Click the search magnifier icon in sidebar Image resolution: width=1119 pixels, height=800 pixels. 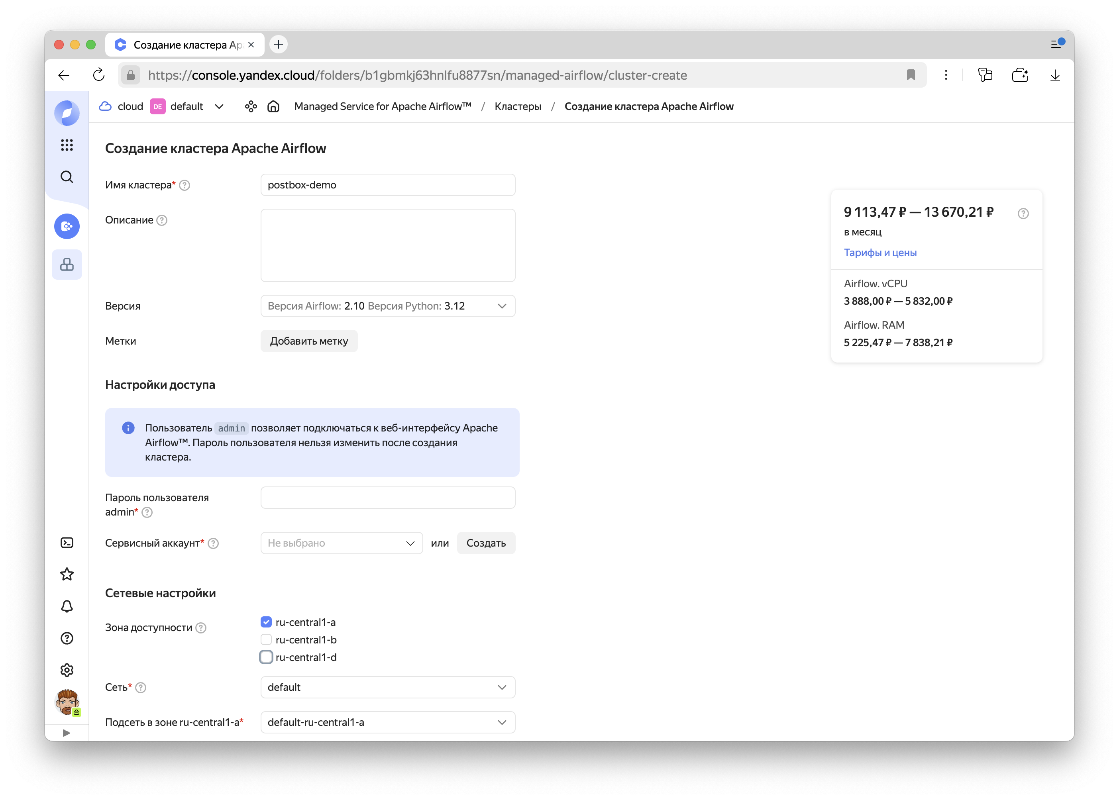pos(67,177)
